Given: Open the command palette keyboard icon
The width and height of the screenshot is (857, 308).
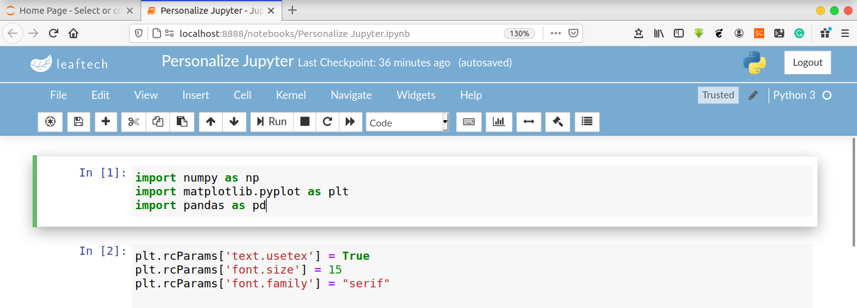Looking at the screenshot, I should pos(469,122).
